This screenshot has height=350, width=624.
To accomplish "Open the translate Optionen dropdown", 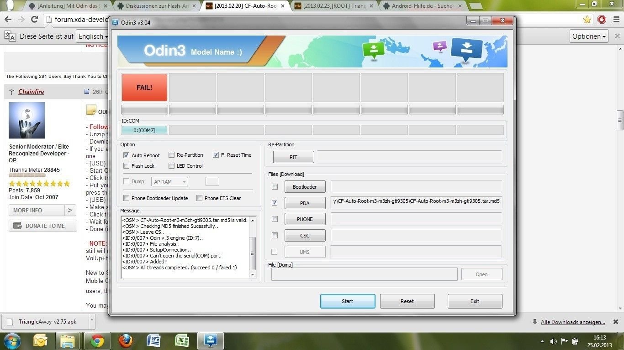I will (589, 36).
